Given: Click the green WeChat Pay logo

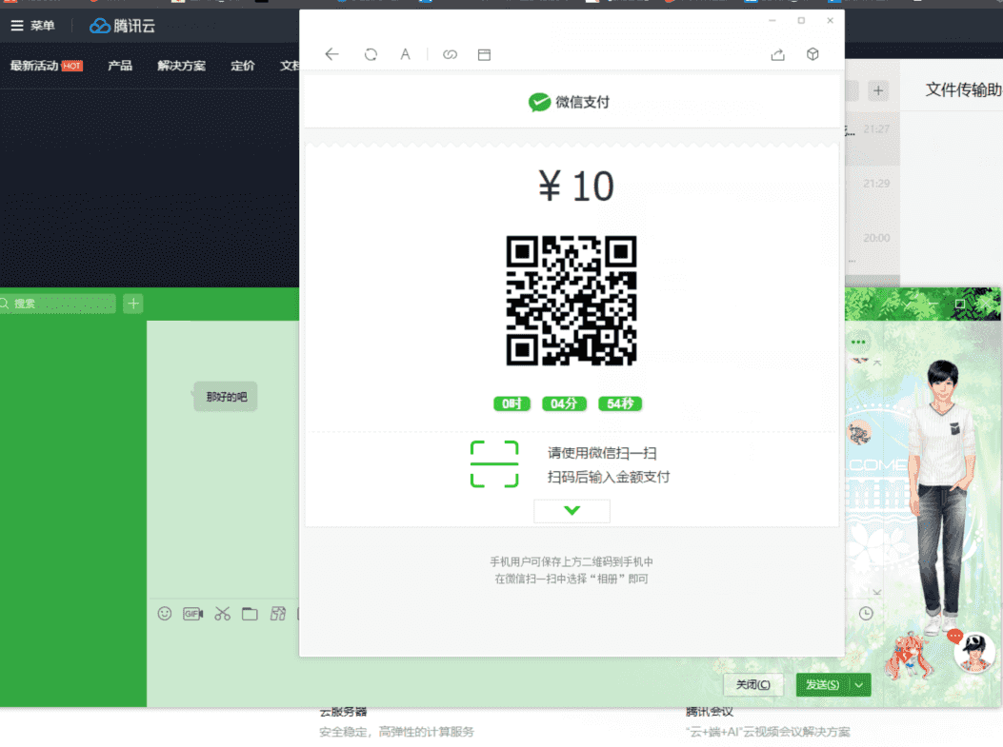Looking at the screenshot, I should coord(539,102).
